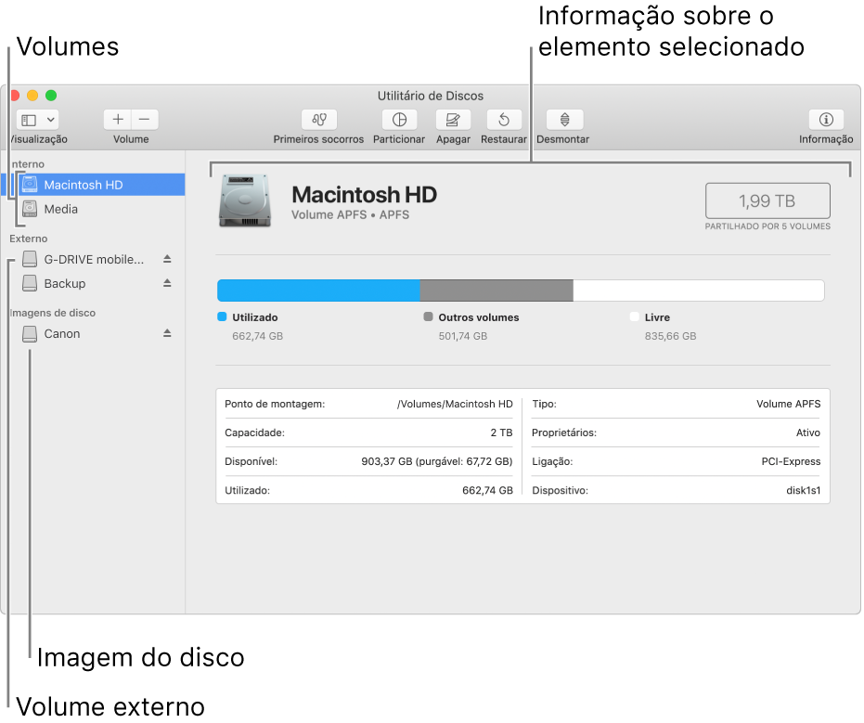Eject the Canon disk image
Image resolution: width=864 pixels, height=723 pixels.
167,333
